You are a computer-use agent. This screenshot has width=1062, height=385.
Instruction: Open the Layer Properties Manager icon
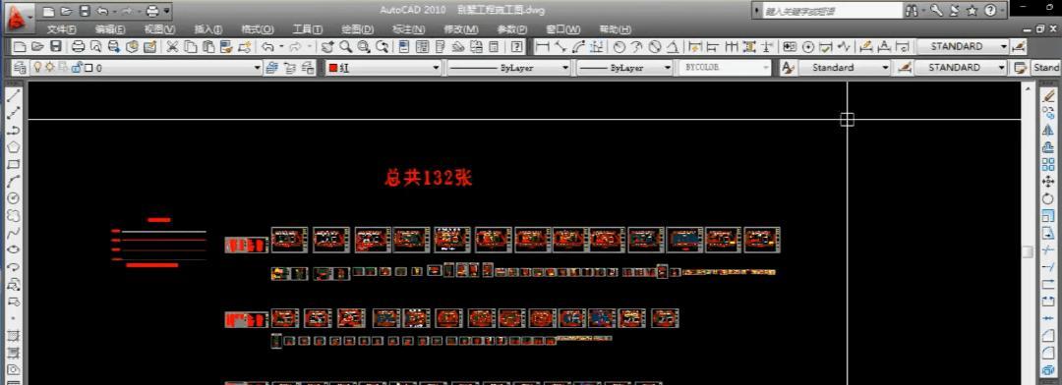click(x=19, y=68)
